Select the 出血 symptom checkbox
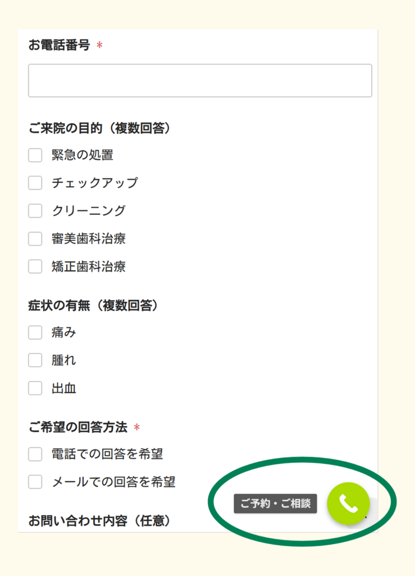The height and width of the screenshot is (576, 415). [35, 388]
